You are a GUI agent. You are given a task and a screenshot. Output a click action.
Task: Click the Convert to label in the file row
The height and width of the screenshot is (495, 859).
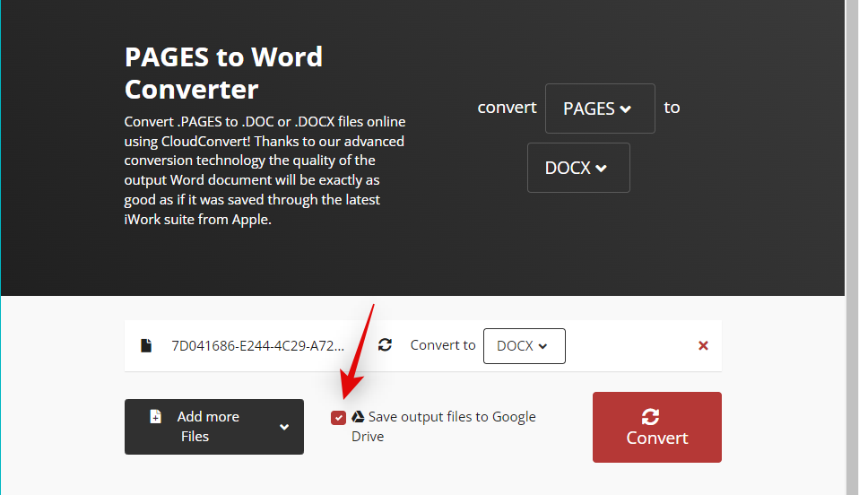click(443, 345)
